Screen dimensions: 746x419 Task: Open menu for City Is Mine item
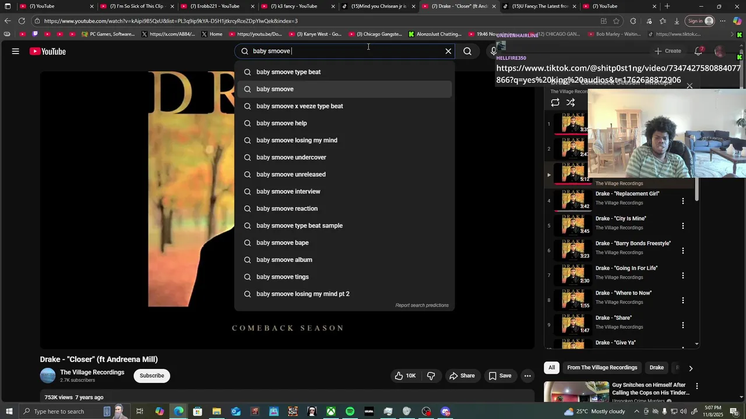coord(683,226)
